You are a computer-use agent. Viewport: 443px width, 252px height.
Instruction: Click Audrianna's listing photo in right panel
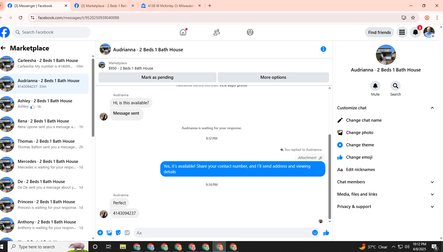pos(386,55)
